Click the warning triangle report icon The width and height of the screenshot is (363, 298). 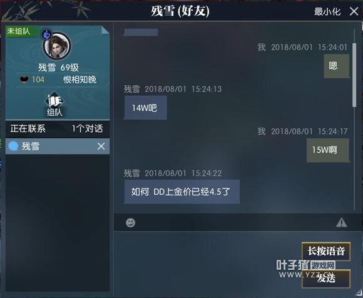coord(342,223)
